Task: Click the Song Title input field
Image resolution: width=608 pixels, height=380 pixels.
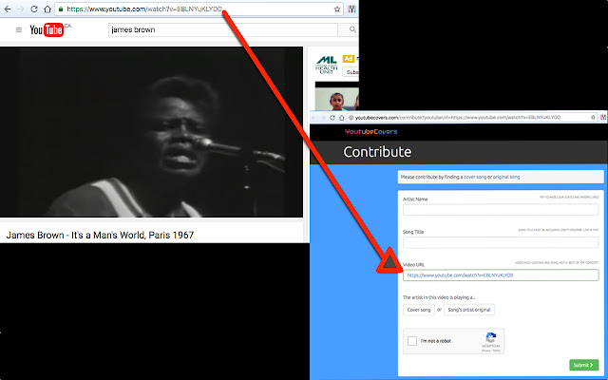Action: coord(501,242)
